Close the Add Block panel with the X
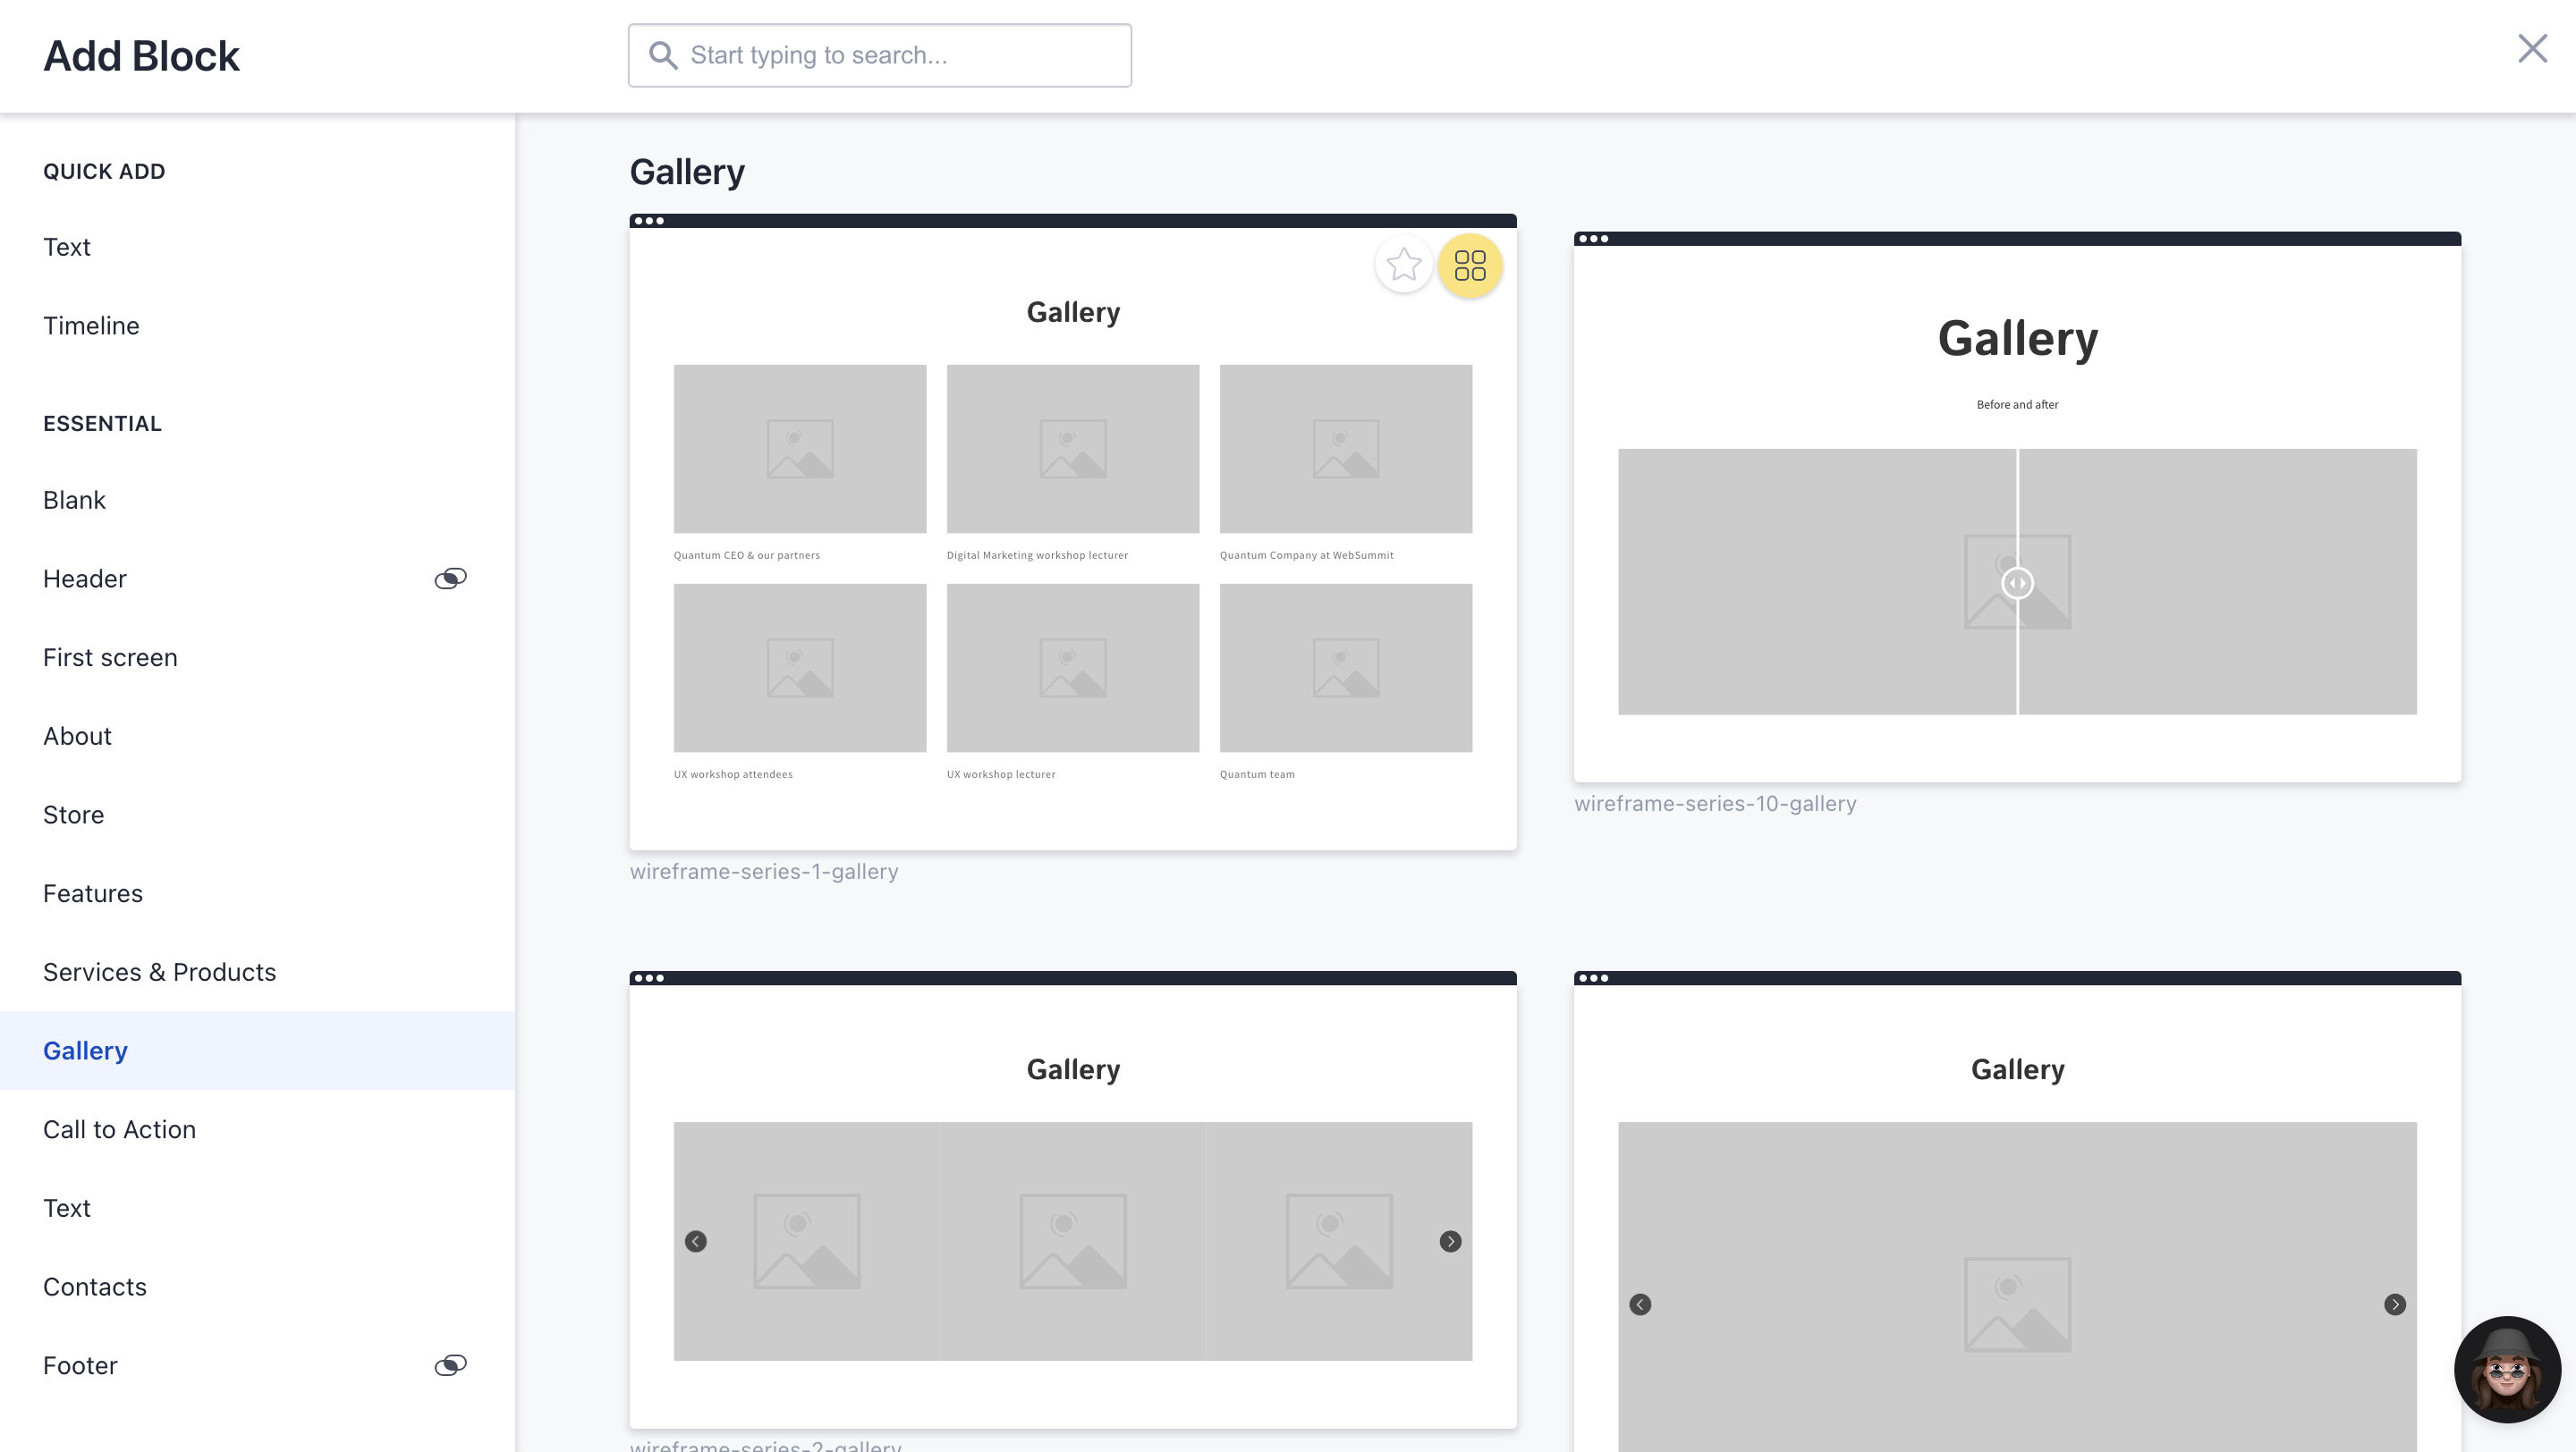 click(2532, 48)
